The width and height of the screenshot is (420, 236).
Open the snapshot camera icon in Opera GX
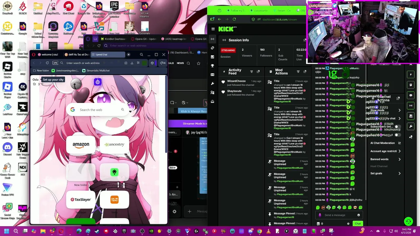click(x=126, y=63)
